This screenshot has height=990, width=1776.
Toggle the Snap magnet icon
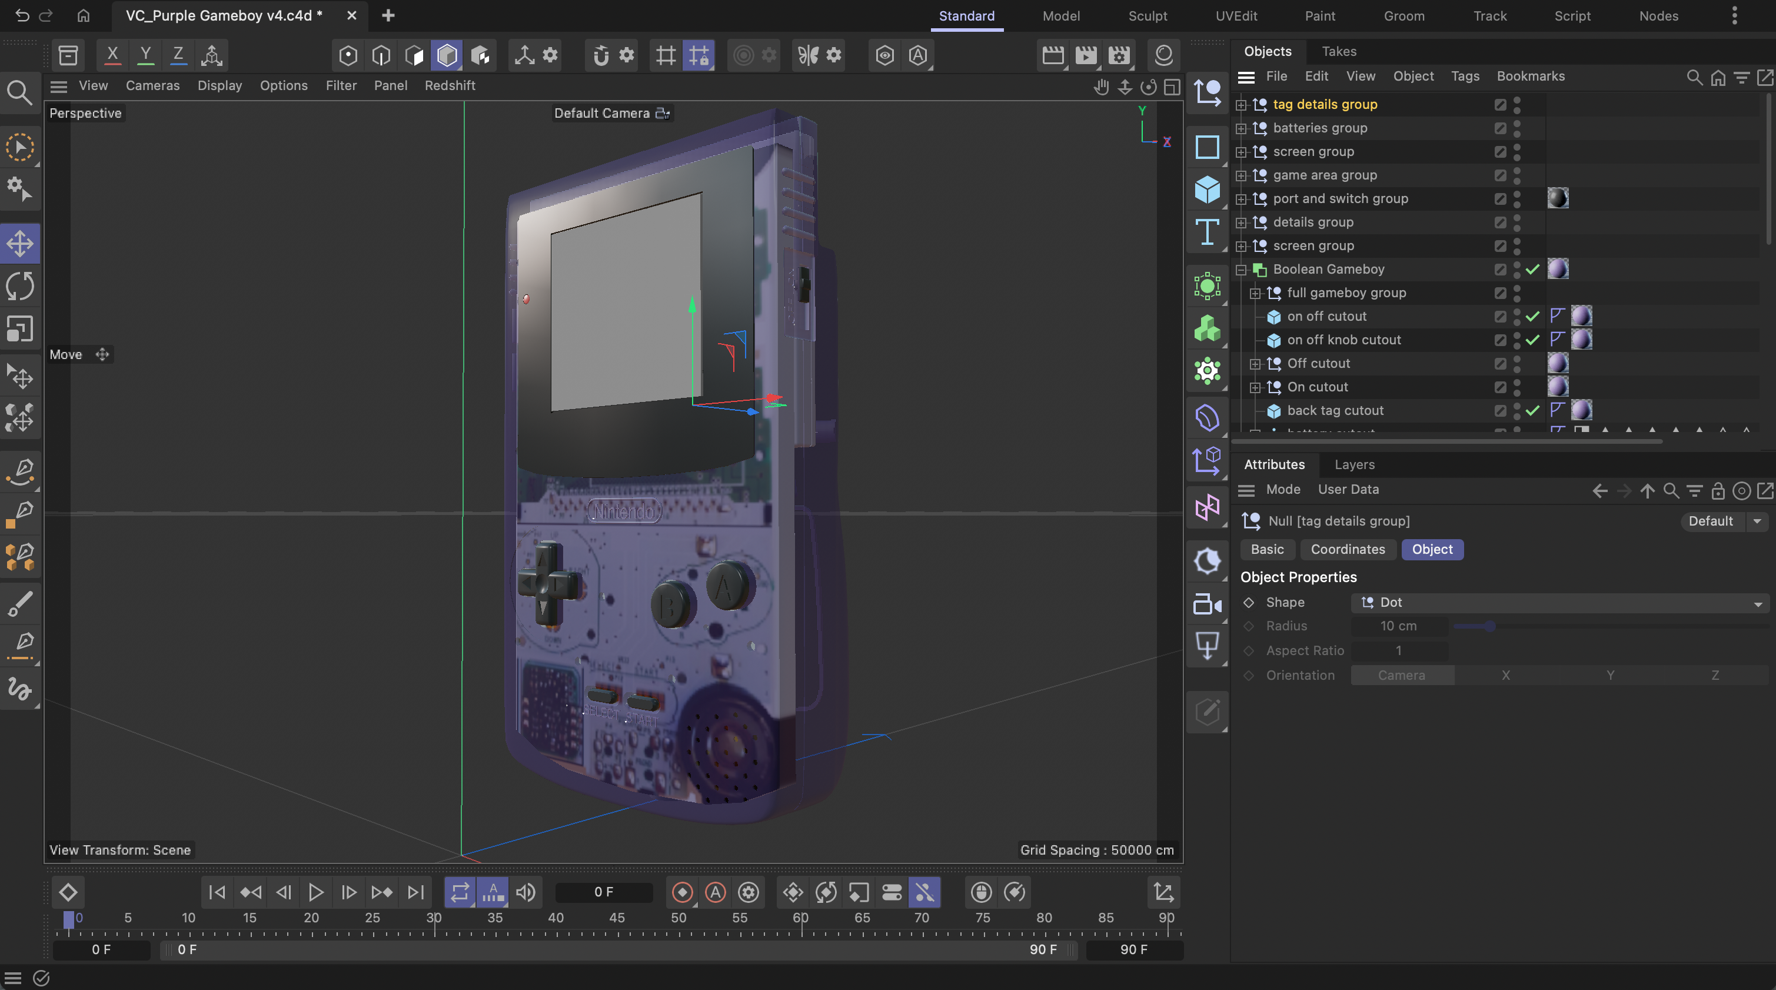click(601, 55)
